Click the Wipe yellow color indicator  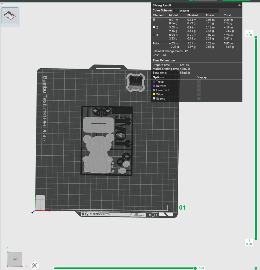[154, 94]
